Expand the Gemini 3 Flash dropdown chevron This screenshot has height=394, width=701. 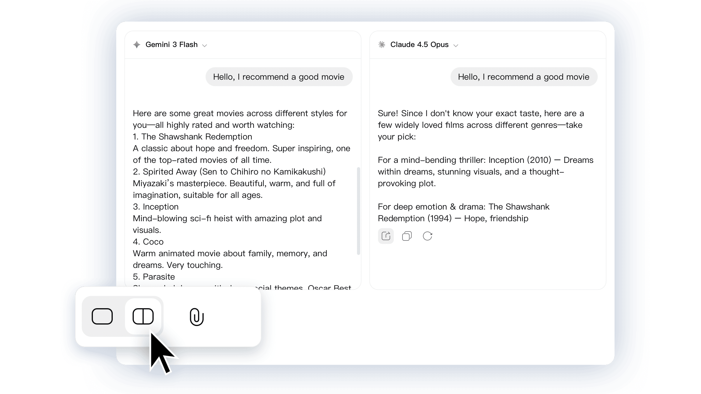point(205,46)
